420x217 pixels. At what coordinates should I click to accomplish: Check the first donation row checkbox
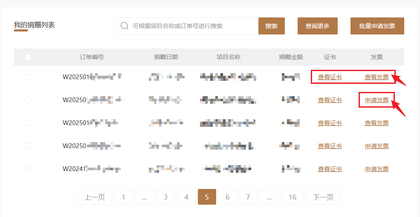pos(28,77)
